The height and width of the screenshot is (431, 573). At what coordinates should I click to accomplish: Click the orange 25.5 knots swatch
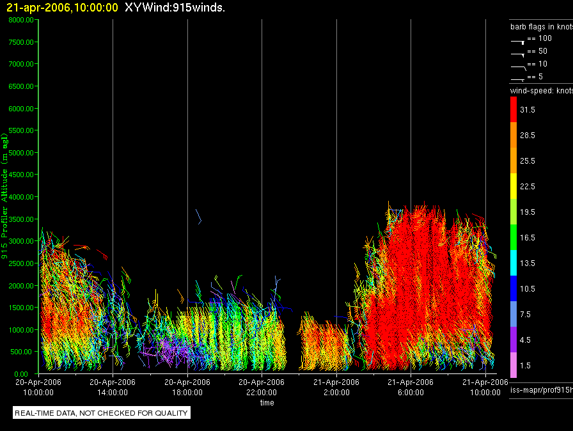pyautogui.click(x=514, y=161)
